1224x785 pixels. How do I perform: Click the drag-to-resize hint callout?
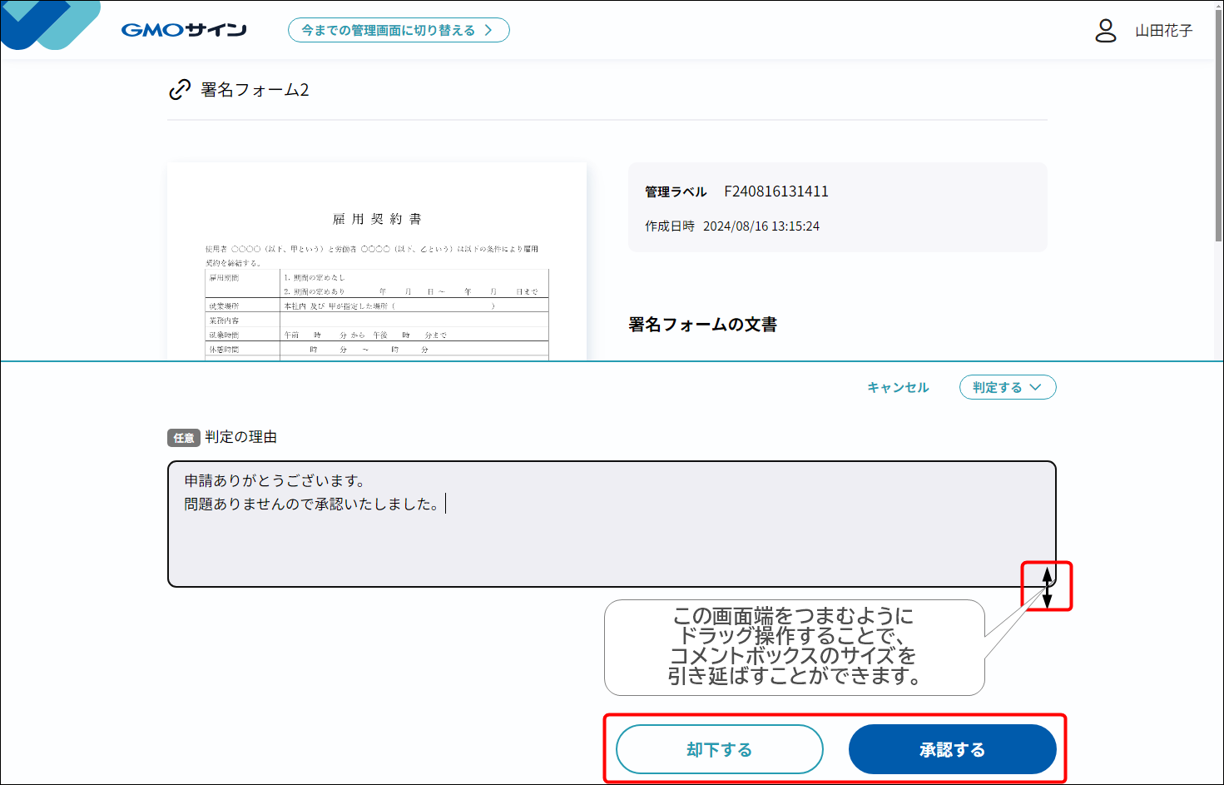[793, 647]
